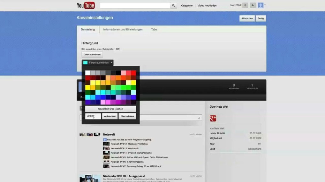
Task: Choose the bright red swatch in top row
Action: tap(133, 73)
